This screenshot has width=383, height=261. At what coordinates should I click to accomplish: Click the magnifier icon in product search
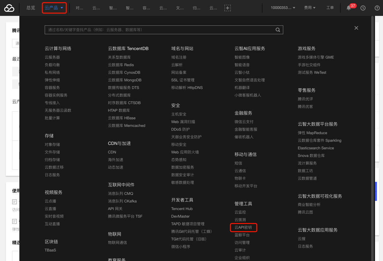[278, 30]
